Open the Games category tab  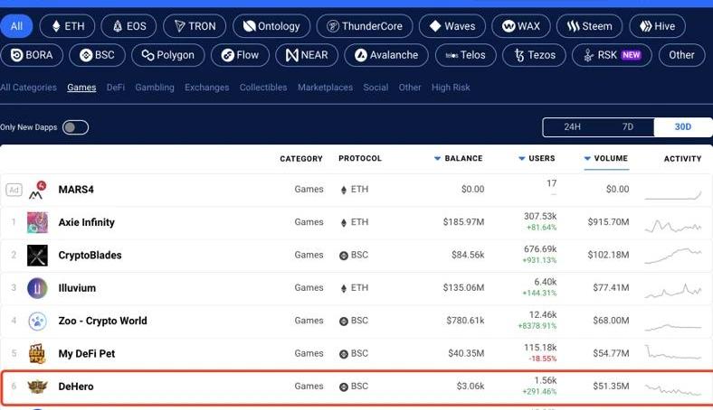coord(81,88)
